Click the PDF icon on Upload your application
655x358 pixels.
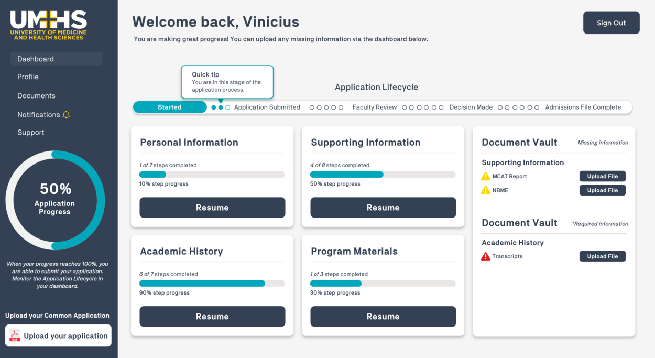[15, 335]
